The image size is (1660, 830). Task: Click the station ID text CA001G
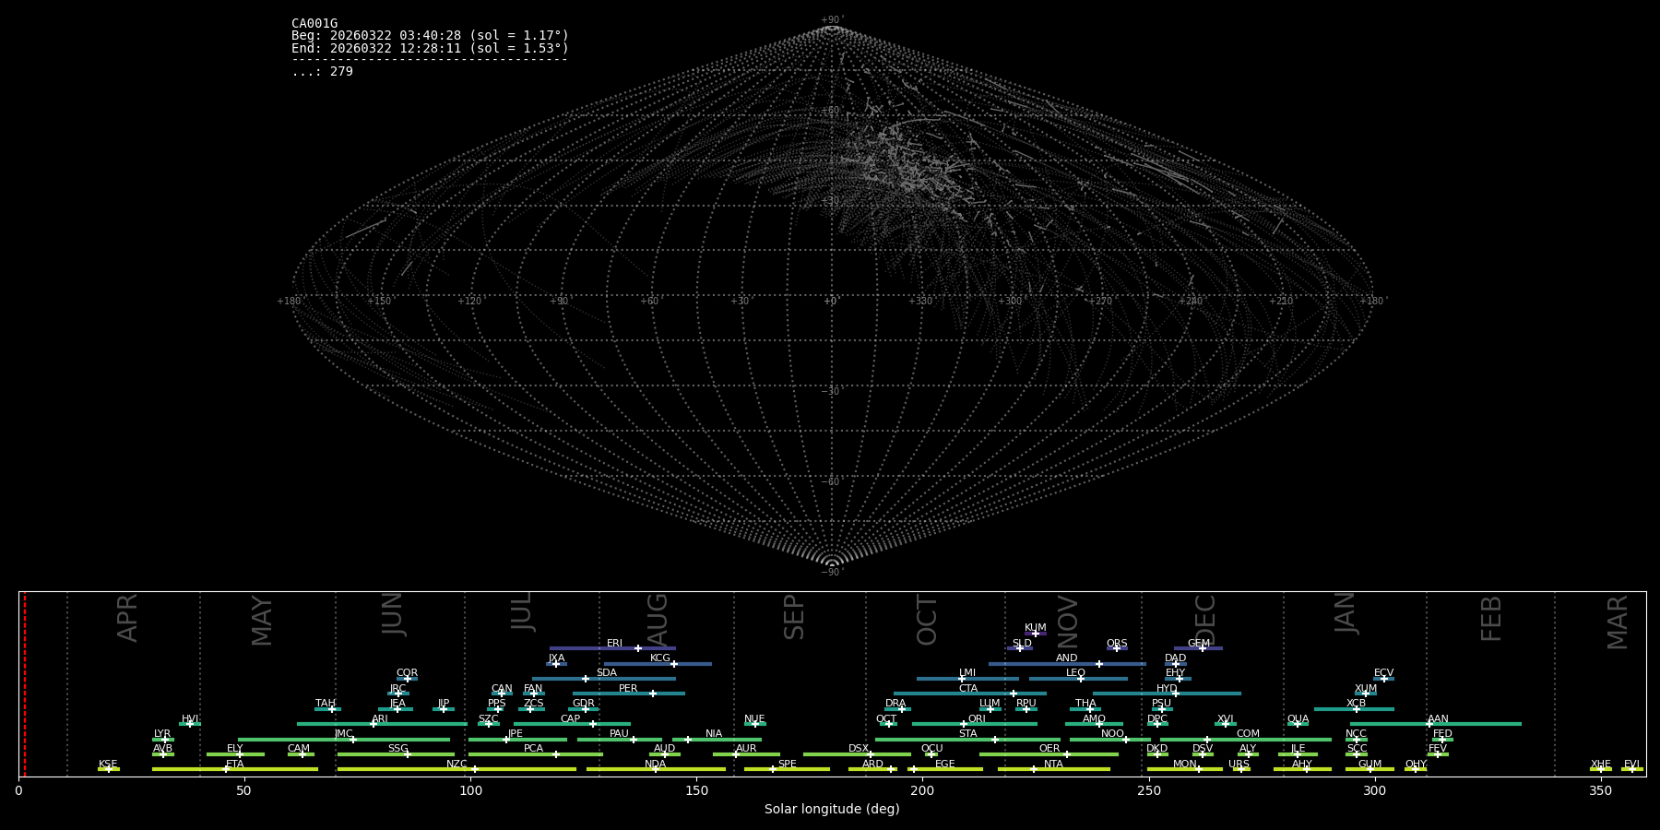tap(314, 24)
